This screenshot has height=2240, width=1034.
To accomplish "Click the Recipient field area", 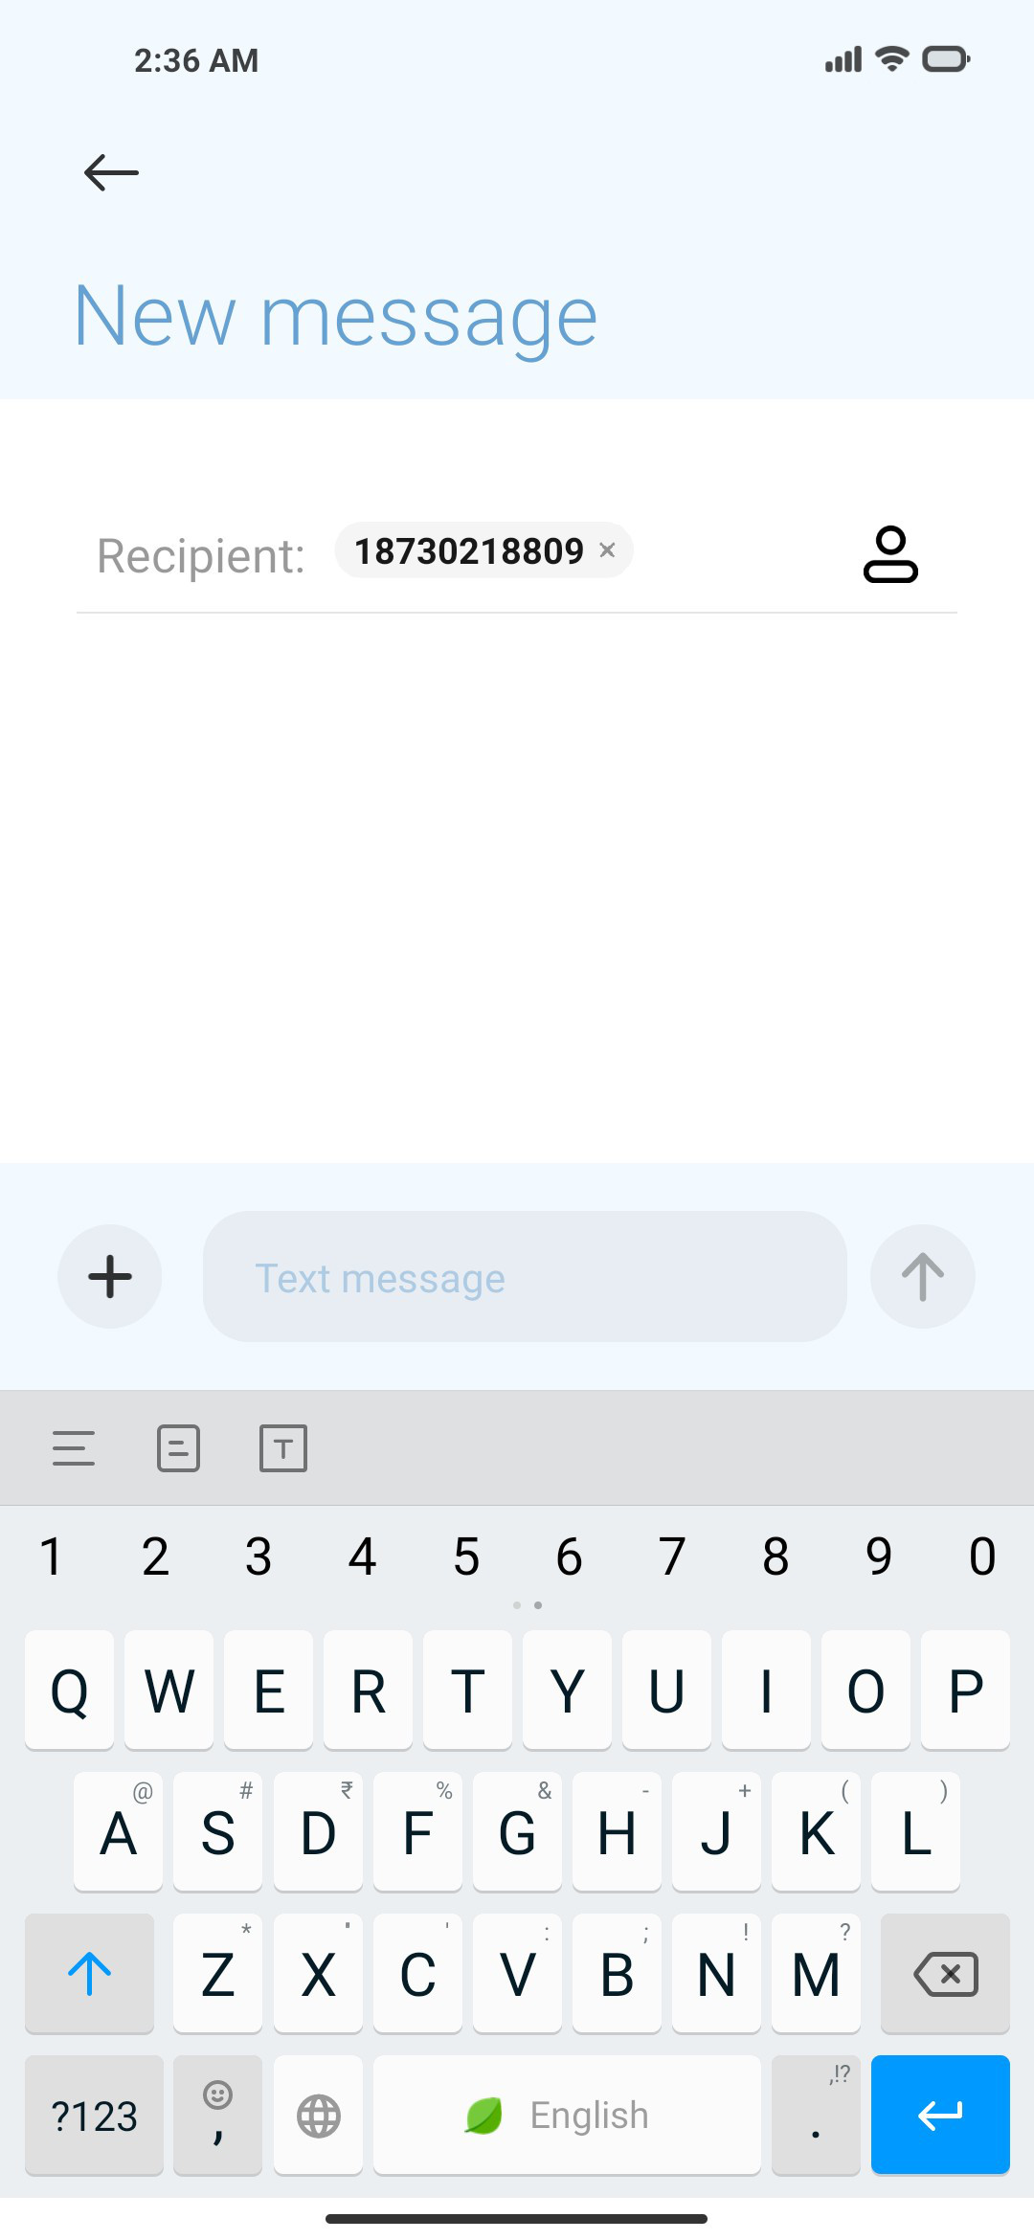I will tap(517, 553).
